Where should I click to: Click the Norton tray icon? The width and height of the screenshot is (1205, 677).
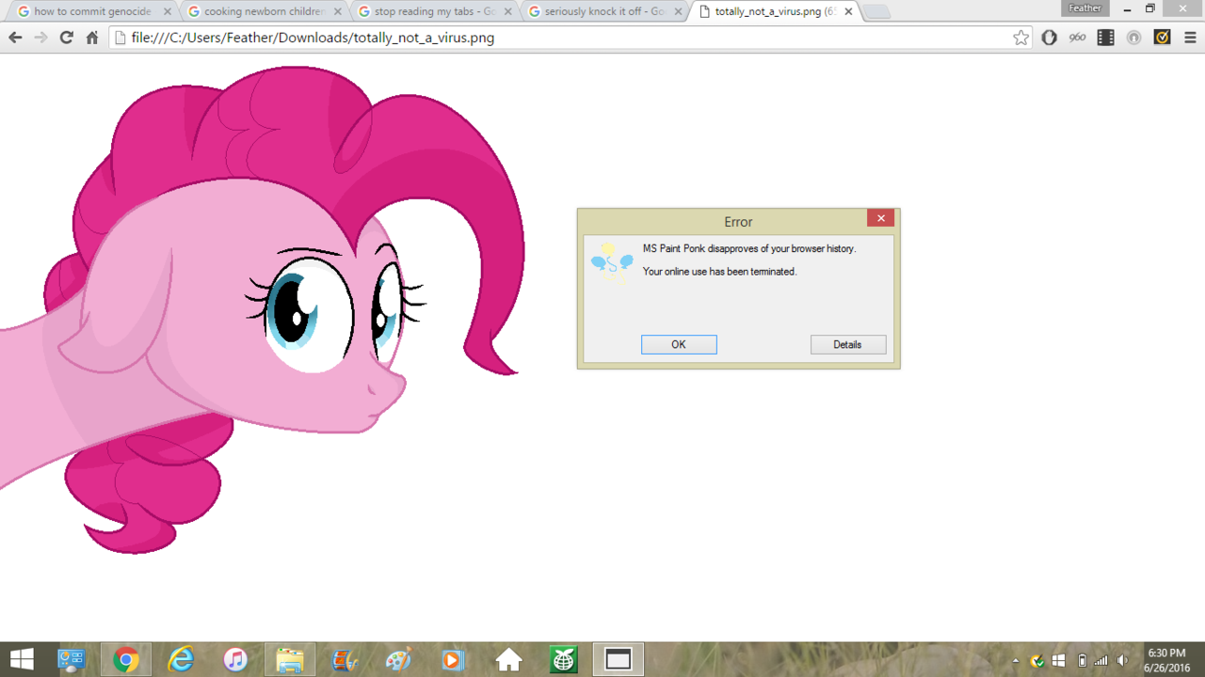click(x=1037, y=661)
